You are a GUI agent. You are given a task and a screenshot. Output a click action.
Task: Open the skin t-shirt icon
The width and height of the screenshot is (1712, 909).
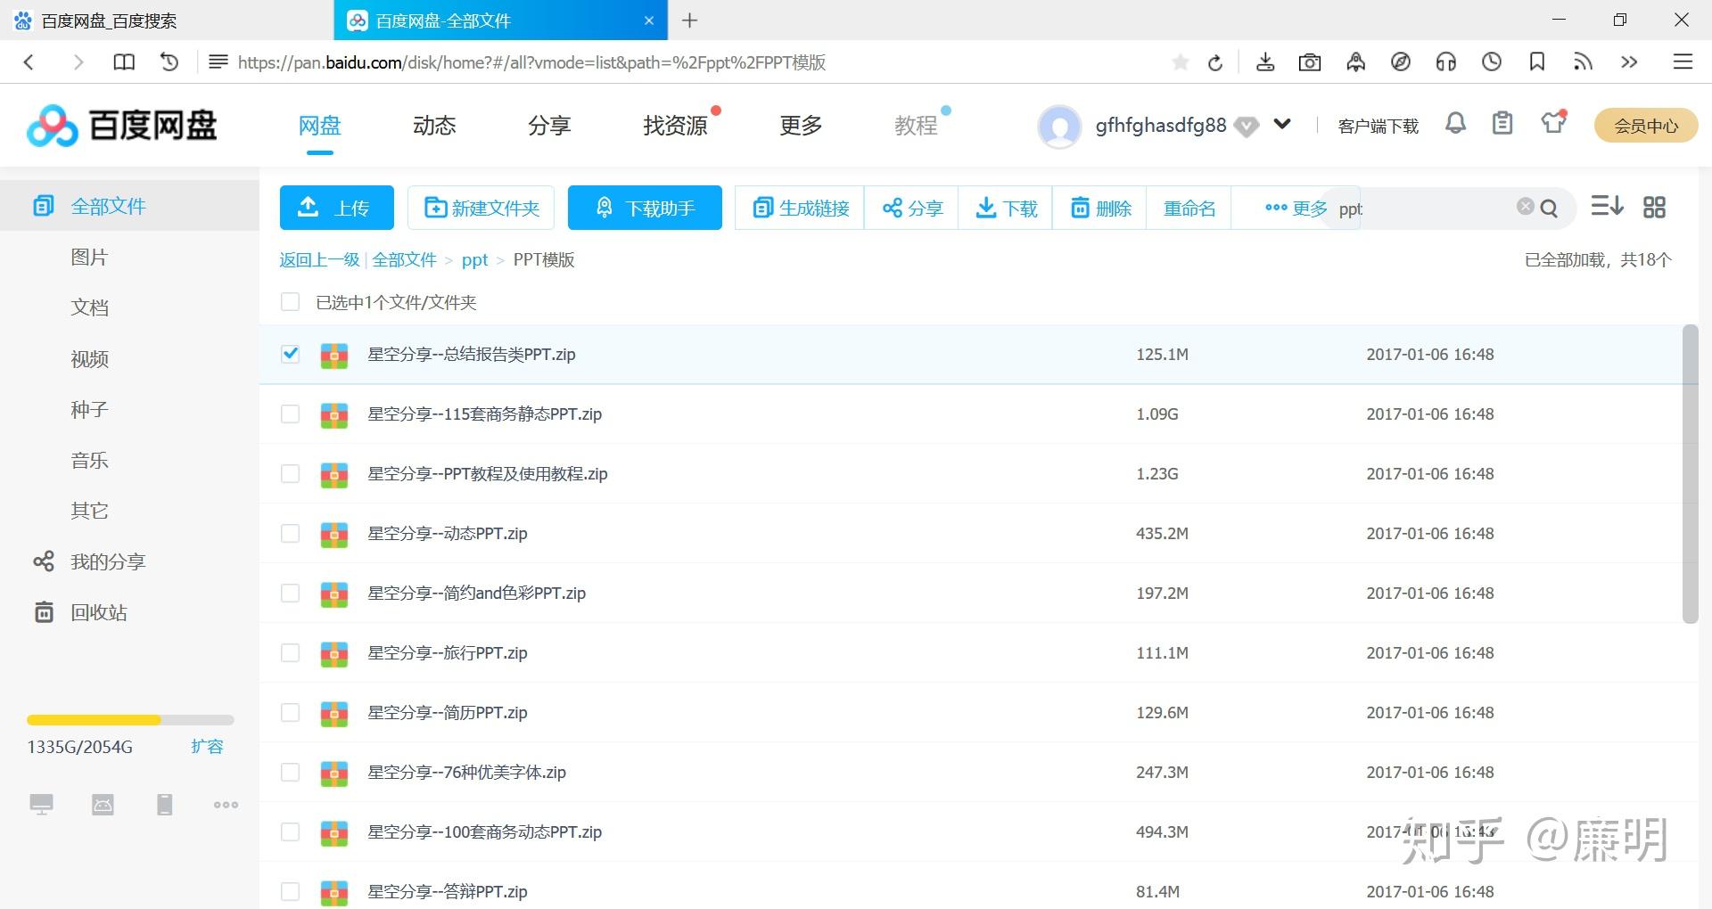(1553, 123)
